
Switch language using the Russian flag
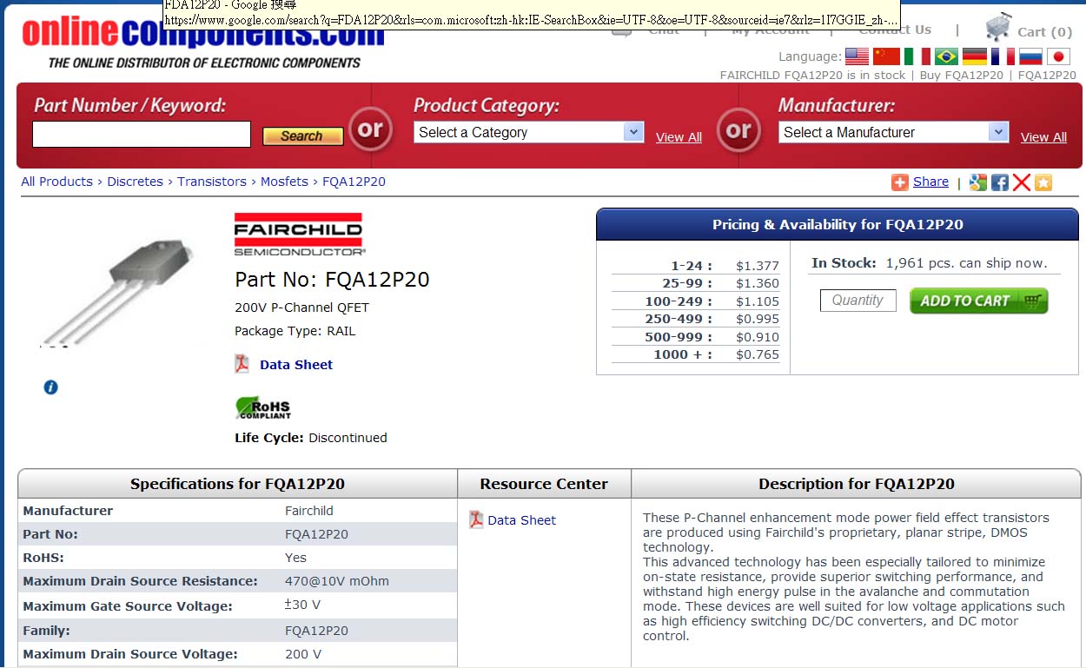[1030, 56]
